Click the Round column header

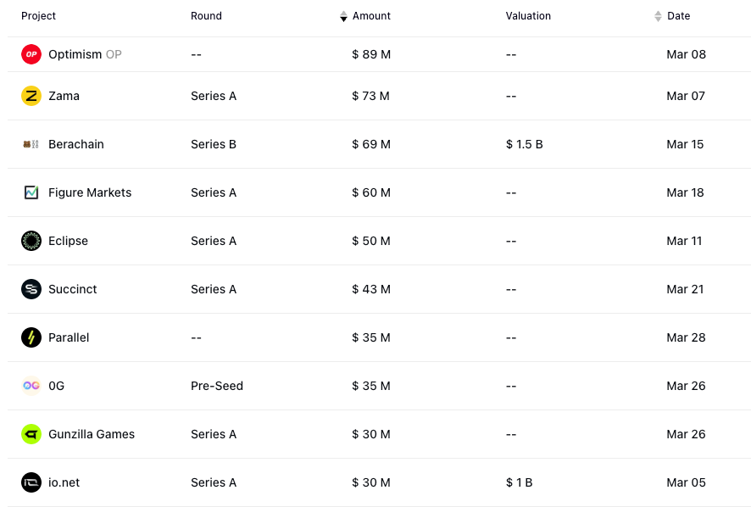[206, 16]
